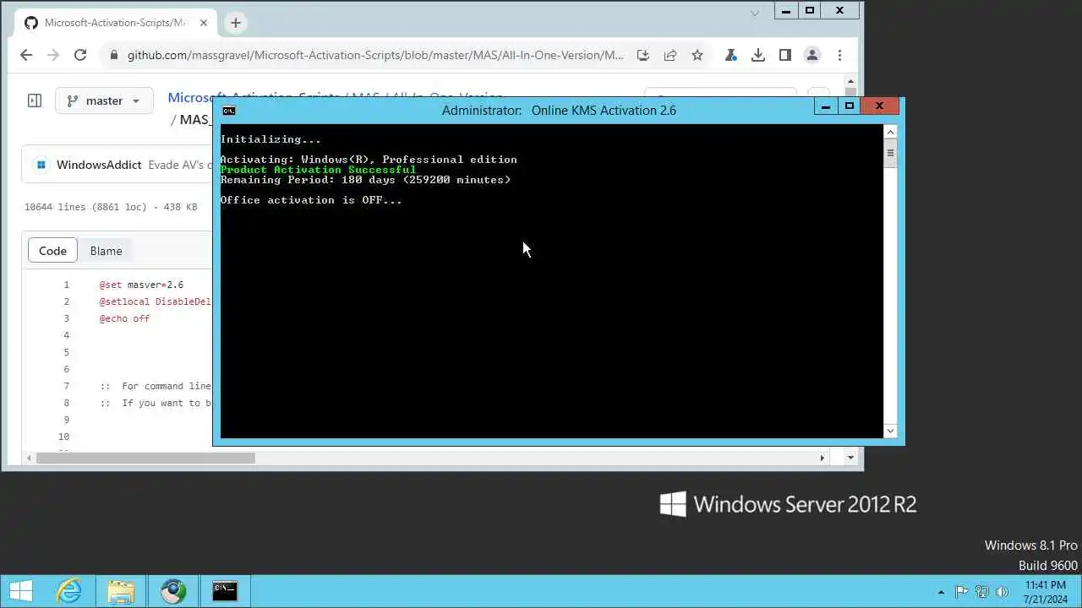Select the Microsoft-Activation-Scripts browser tab

(x=114, y=23)
